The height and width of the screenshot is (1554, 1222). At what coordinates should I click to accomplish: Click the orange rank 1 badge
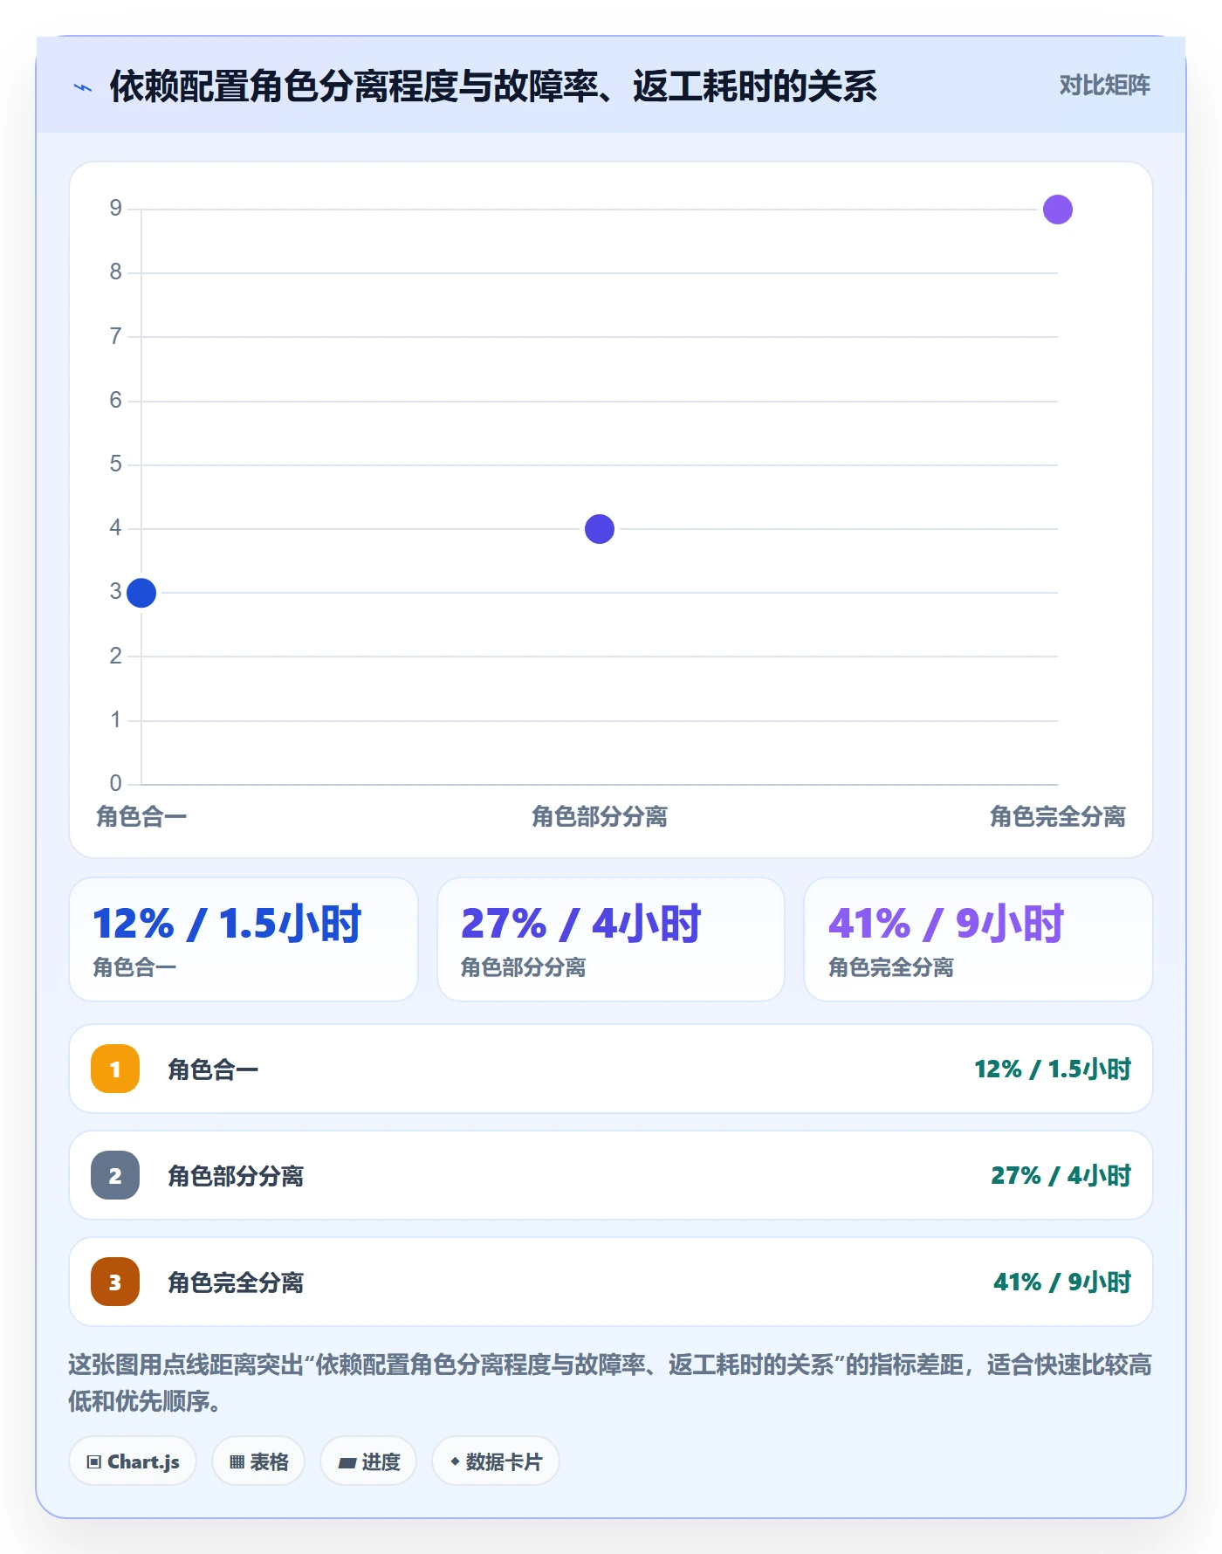click(115, 1069)
